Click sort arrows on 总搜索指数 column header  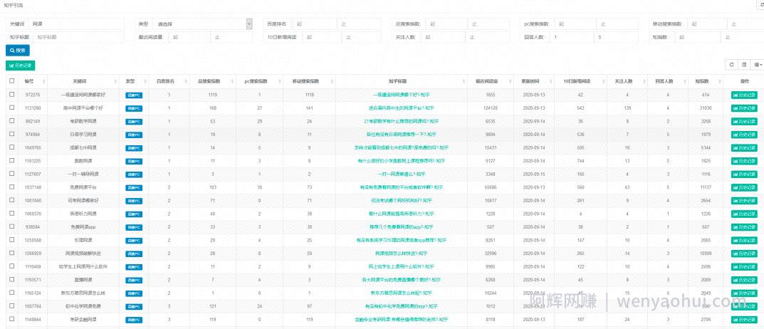click(231, 81)
